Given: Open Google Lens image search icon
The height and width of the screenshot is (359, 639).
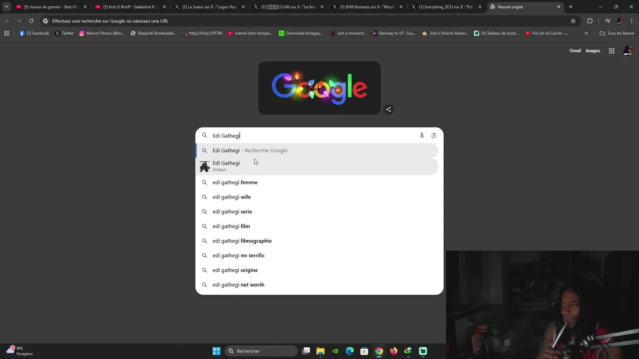Looking at the screenshot, I should 434,136.
